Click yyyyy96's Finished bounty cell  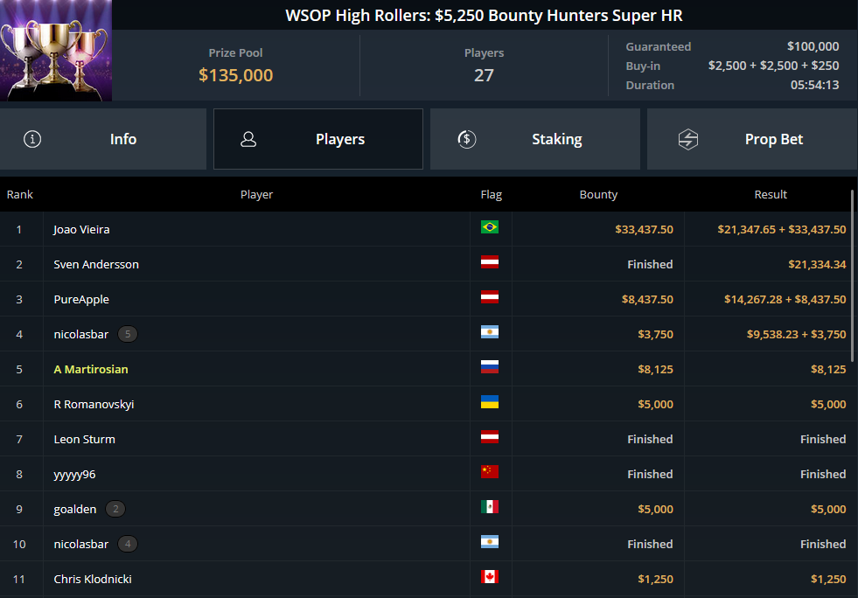coord(650,475)
